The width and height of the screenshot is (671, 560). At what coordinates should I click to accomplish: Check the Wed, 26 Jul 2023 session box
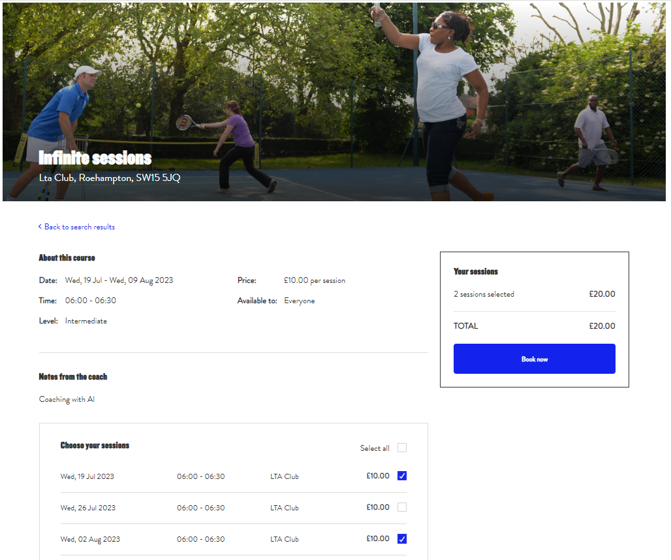(x=402, y=507)
